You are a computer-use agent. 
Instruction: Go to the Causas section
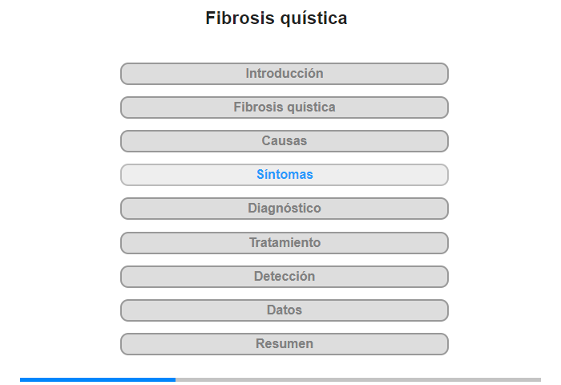285,141
